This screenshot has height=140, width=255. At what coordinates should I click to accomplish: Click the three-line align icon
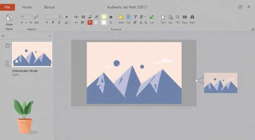[83, 17]
